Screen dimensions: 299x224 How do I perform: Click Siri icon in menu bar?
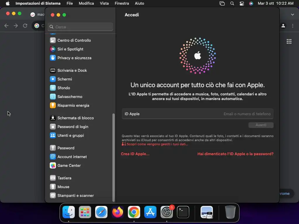[x=251, y=3]
